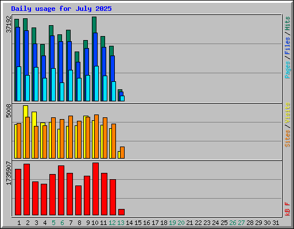Select day 2 on the x-axis
Image resolution: width=294 pixels, height=229 pixels.
tap(28, 223)
